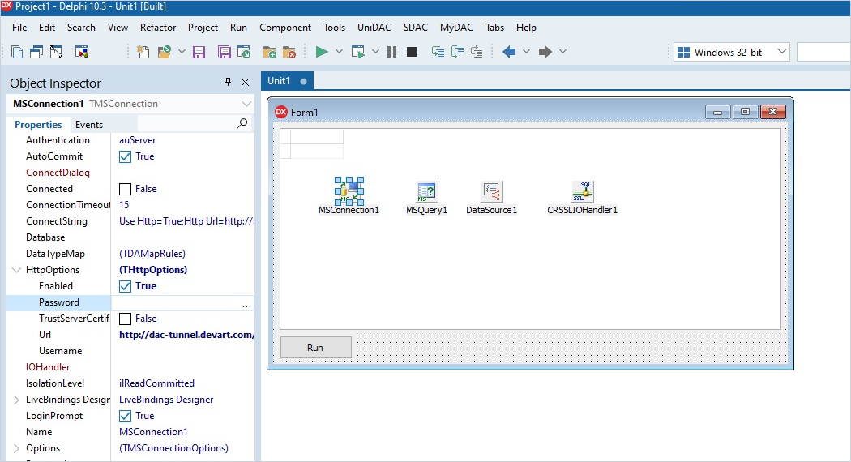Open the File menu

[19, 27]
